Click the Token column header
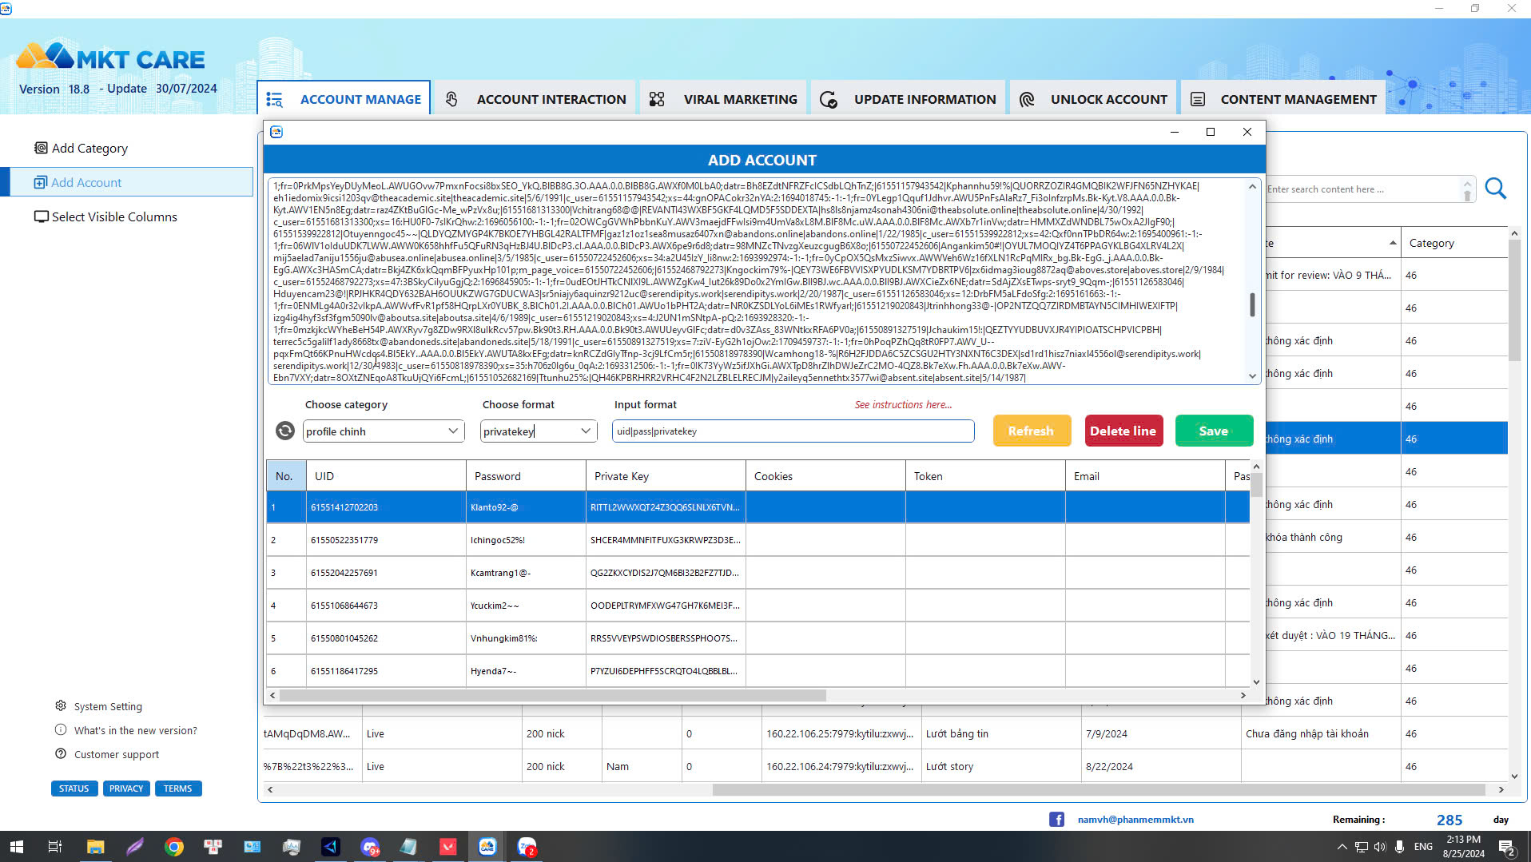This screenshot has width=1531, height=862. click(x=985, y=476)
